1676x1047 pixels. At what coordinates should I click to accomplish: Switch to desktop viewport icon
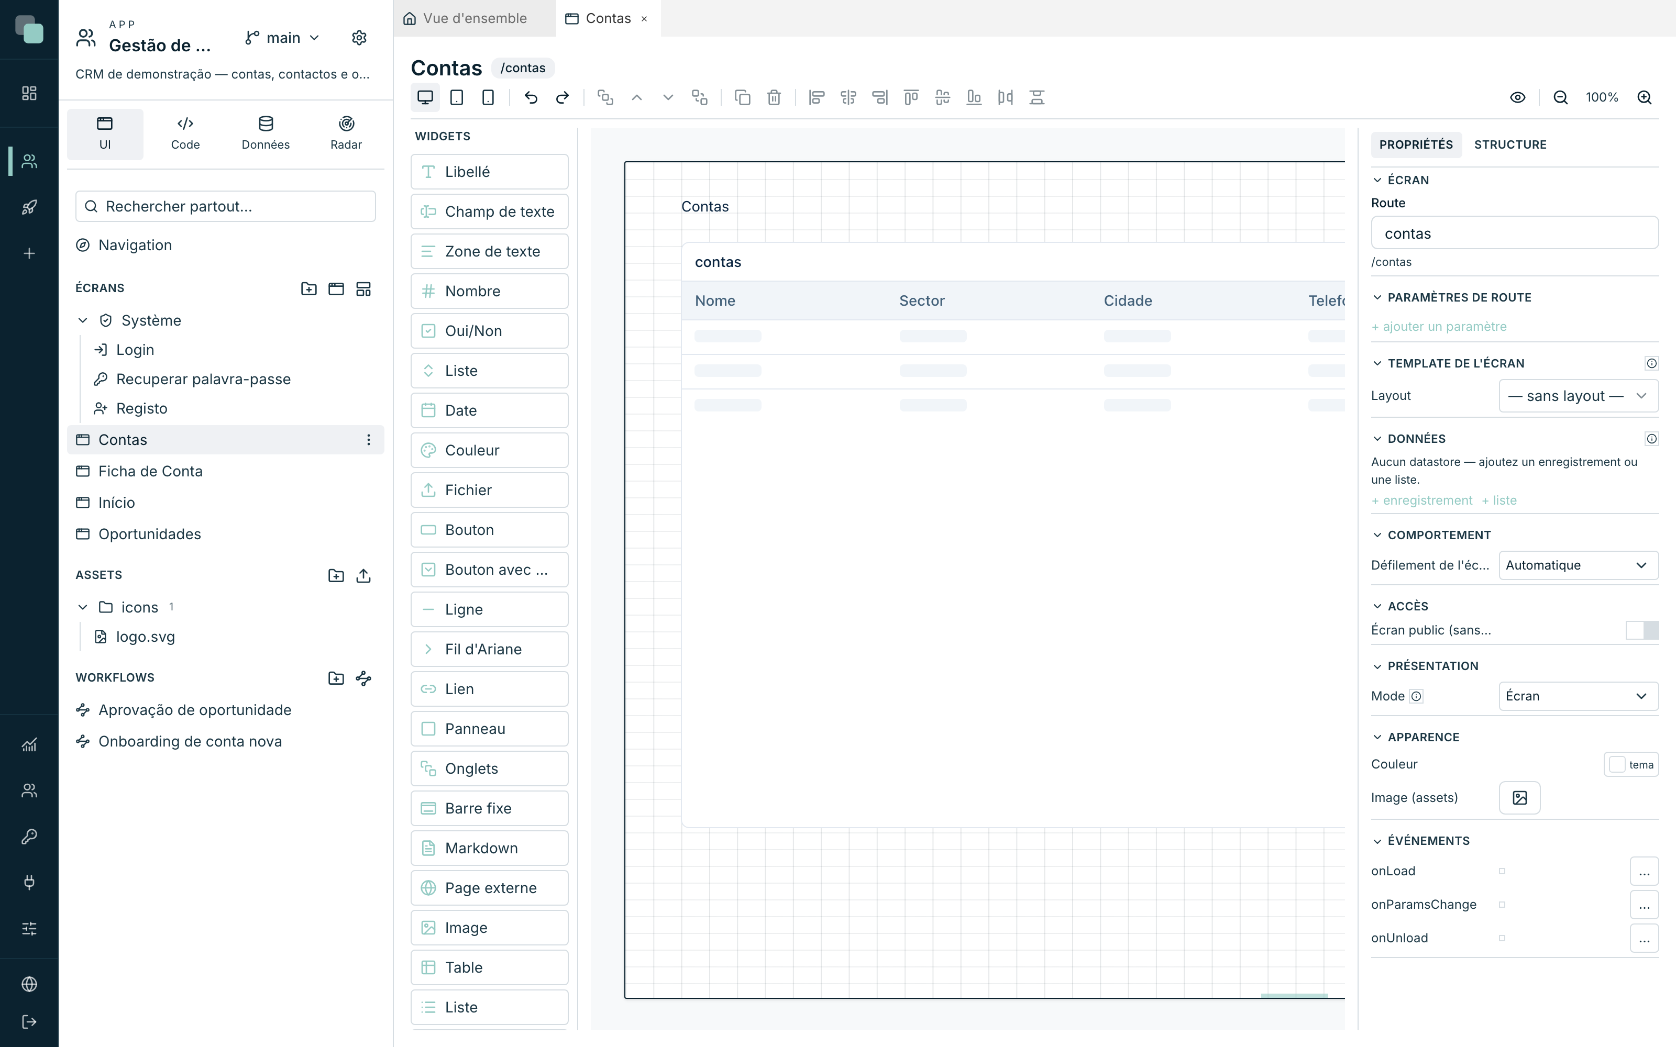click(x=425, y=98)
